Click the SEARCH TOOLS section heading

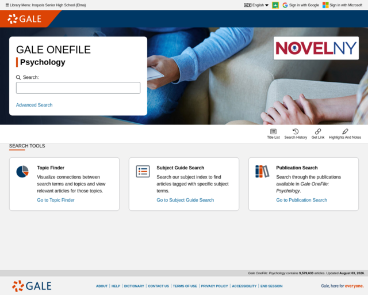27,146
